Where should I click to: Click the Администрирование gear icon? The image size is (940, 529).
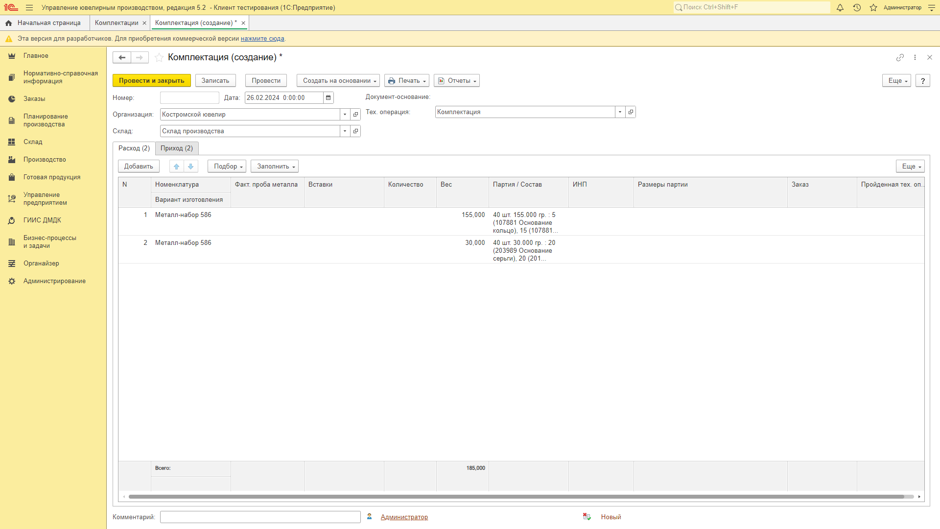[x=12, y=281]
